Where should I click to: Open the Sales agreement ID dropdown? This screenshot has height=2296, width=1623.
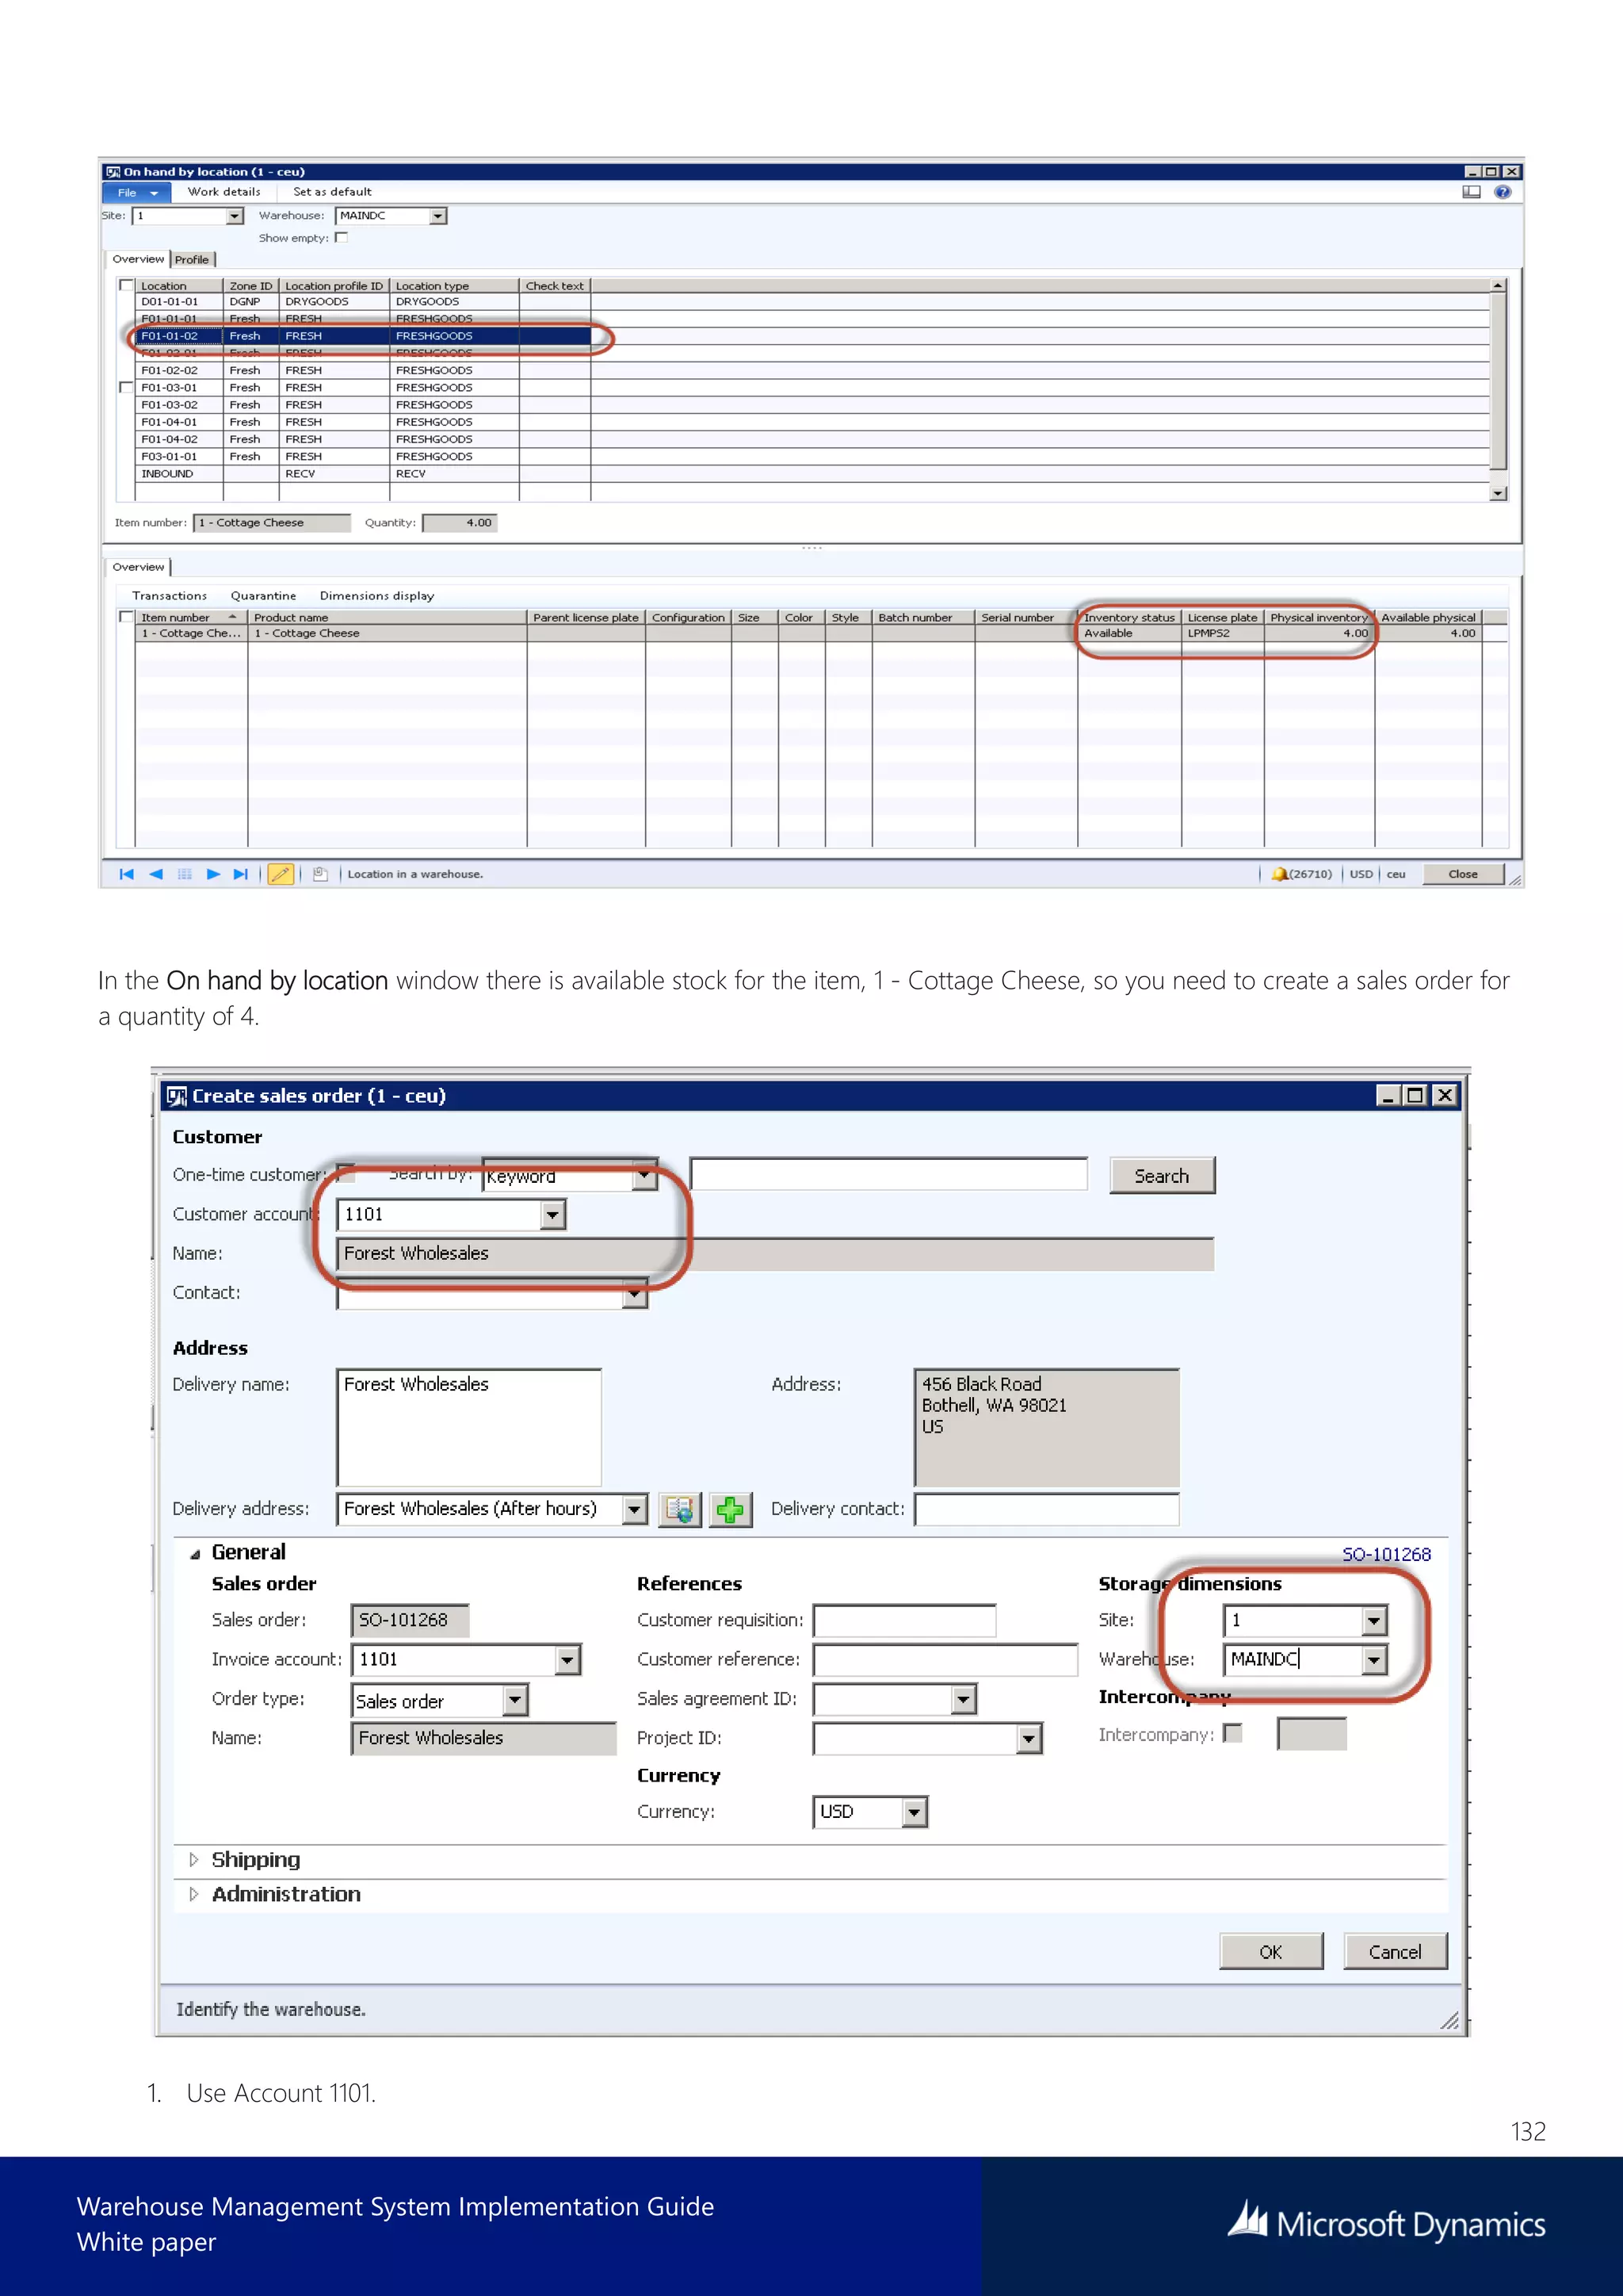964,1699
